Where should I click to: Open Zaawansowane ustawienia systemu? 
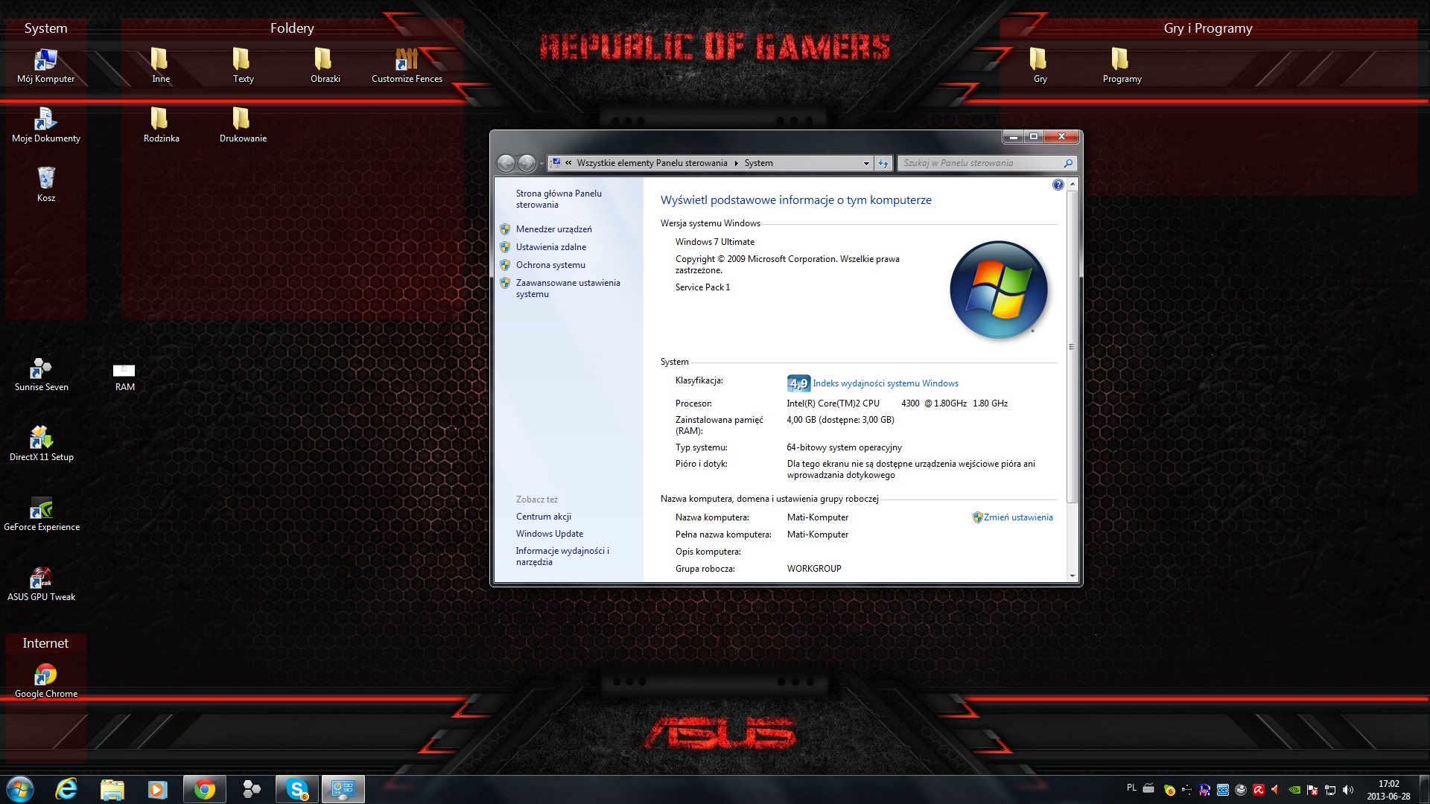click(568, 288)
